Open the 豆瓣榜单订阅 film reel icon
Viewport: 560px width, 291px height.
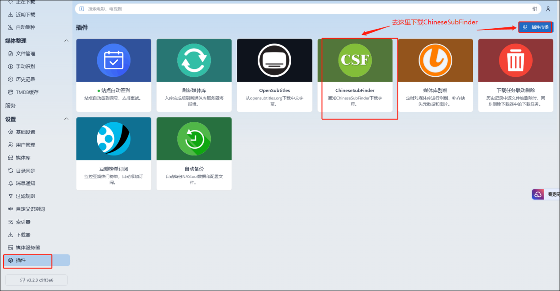pos(114,139)
